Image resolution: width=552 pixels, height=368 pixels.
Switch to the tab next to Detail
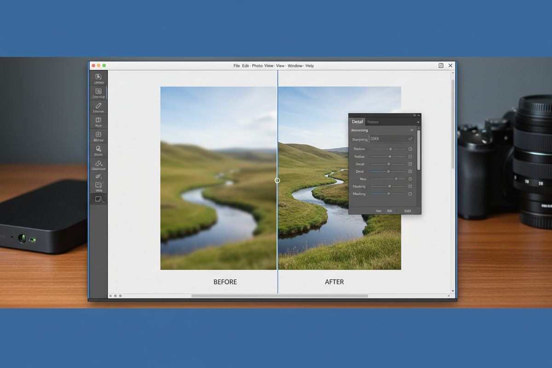(x=373, y=122)
